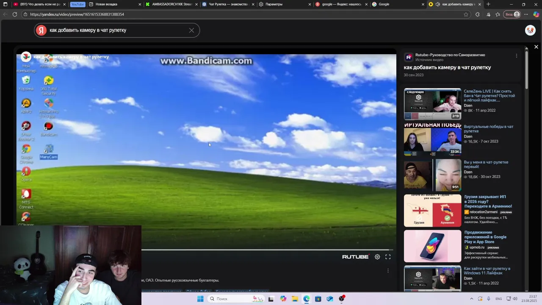The image size is (542, 305).
Task: Mute the tab using the speaker icon
Action: click(437, 4)
